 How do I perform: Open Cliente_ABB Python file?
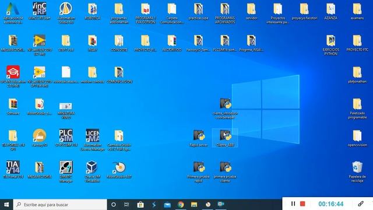click(225, 138)
